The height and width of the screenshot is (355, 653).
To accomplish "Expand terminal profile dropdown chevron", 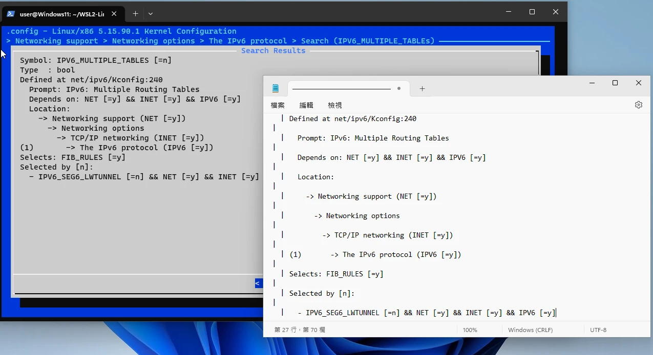I will (151, 14).
